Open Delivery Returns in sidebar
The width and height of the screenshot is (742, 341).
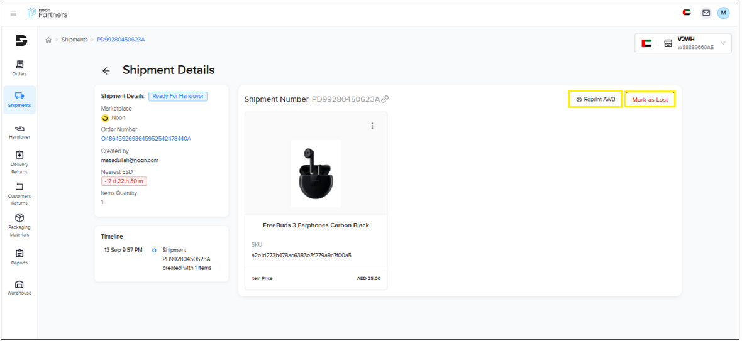click(x=19, y=163)
